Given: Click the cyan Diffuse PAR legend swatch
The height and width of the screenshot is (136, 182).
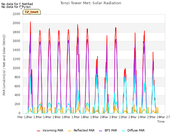Looking at the screenshot, I should click(x=123, y=131).
